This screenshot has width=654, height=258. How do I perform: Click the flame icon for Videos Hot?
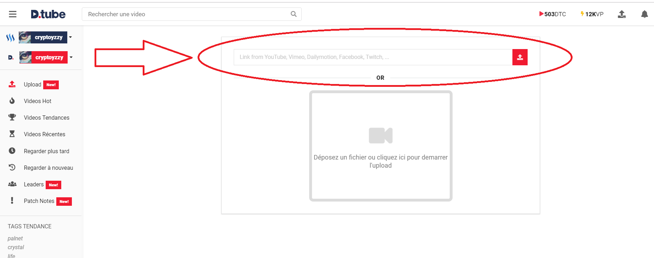tap(12, 101)
